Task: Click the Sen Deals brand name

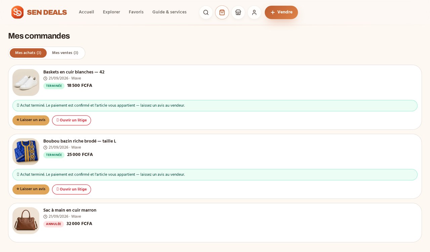Action: (47, 12)
